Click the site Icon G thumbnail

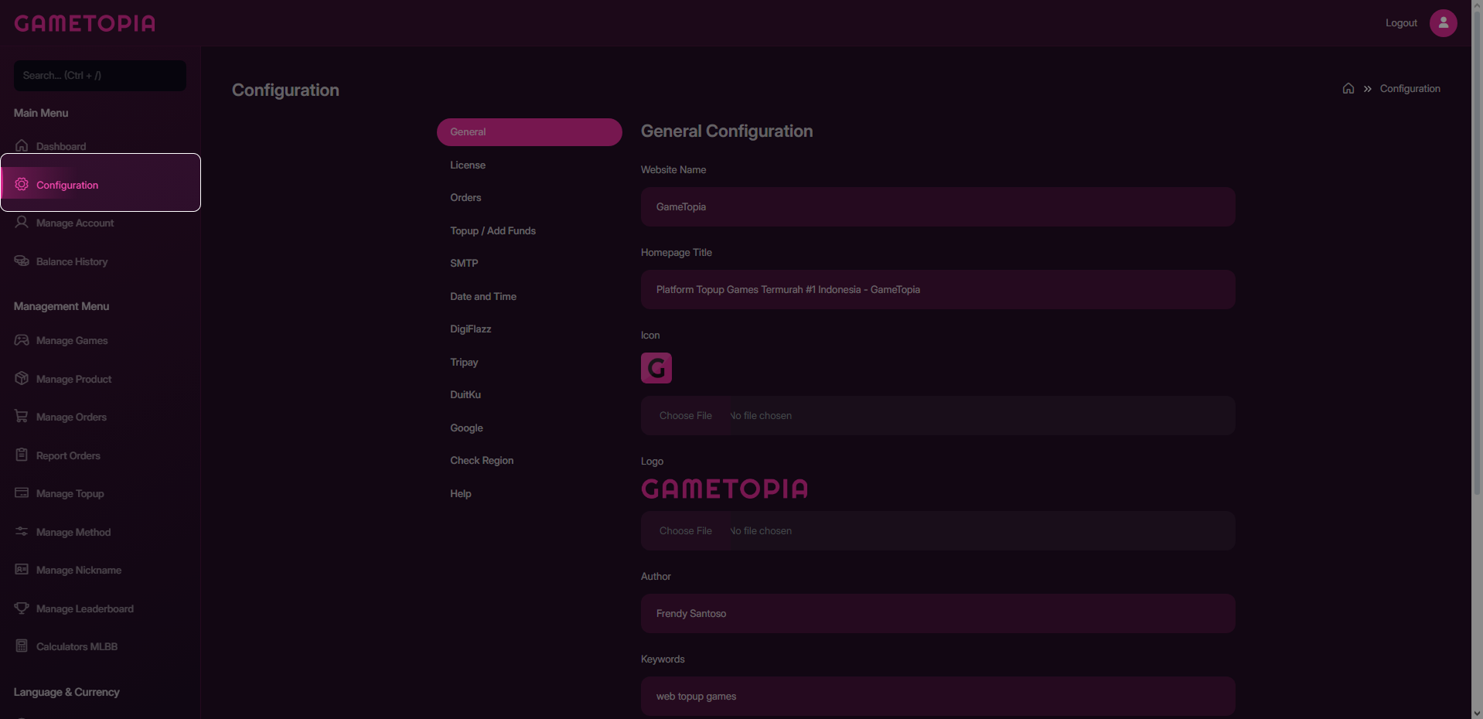(656, 368)
